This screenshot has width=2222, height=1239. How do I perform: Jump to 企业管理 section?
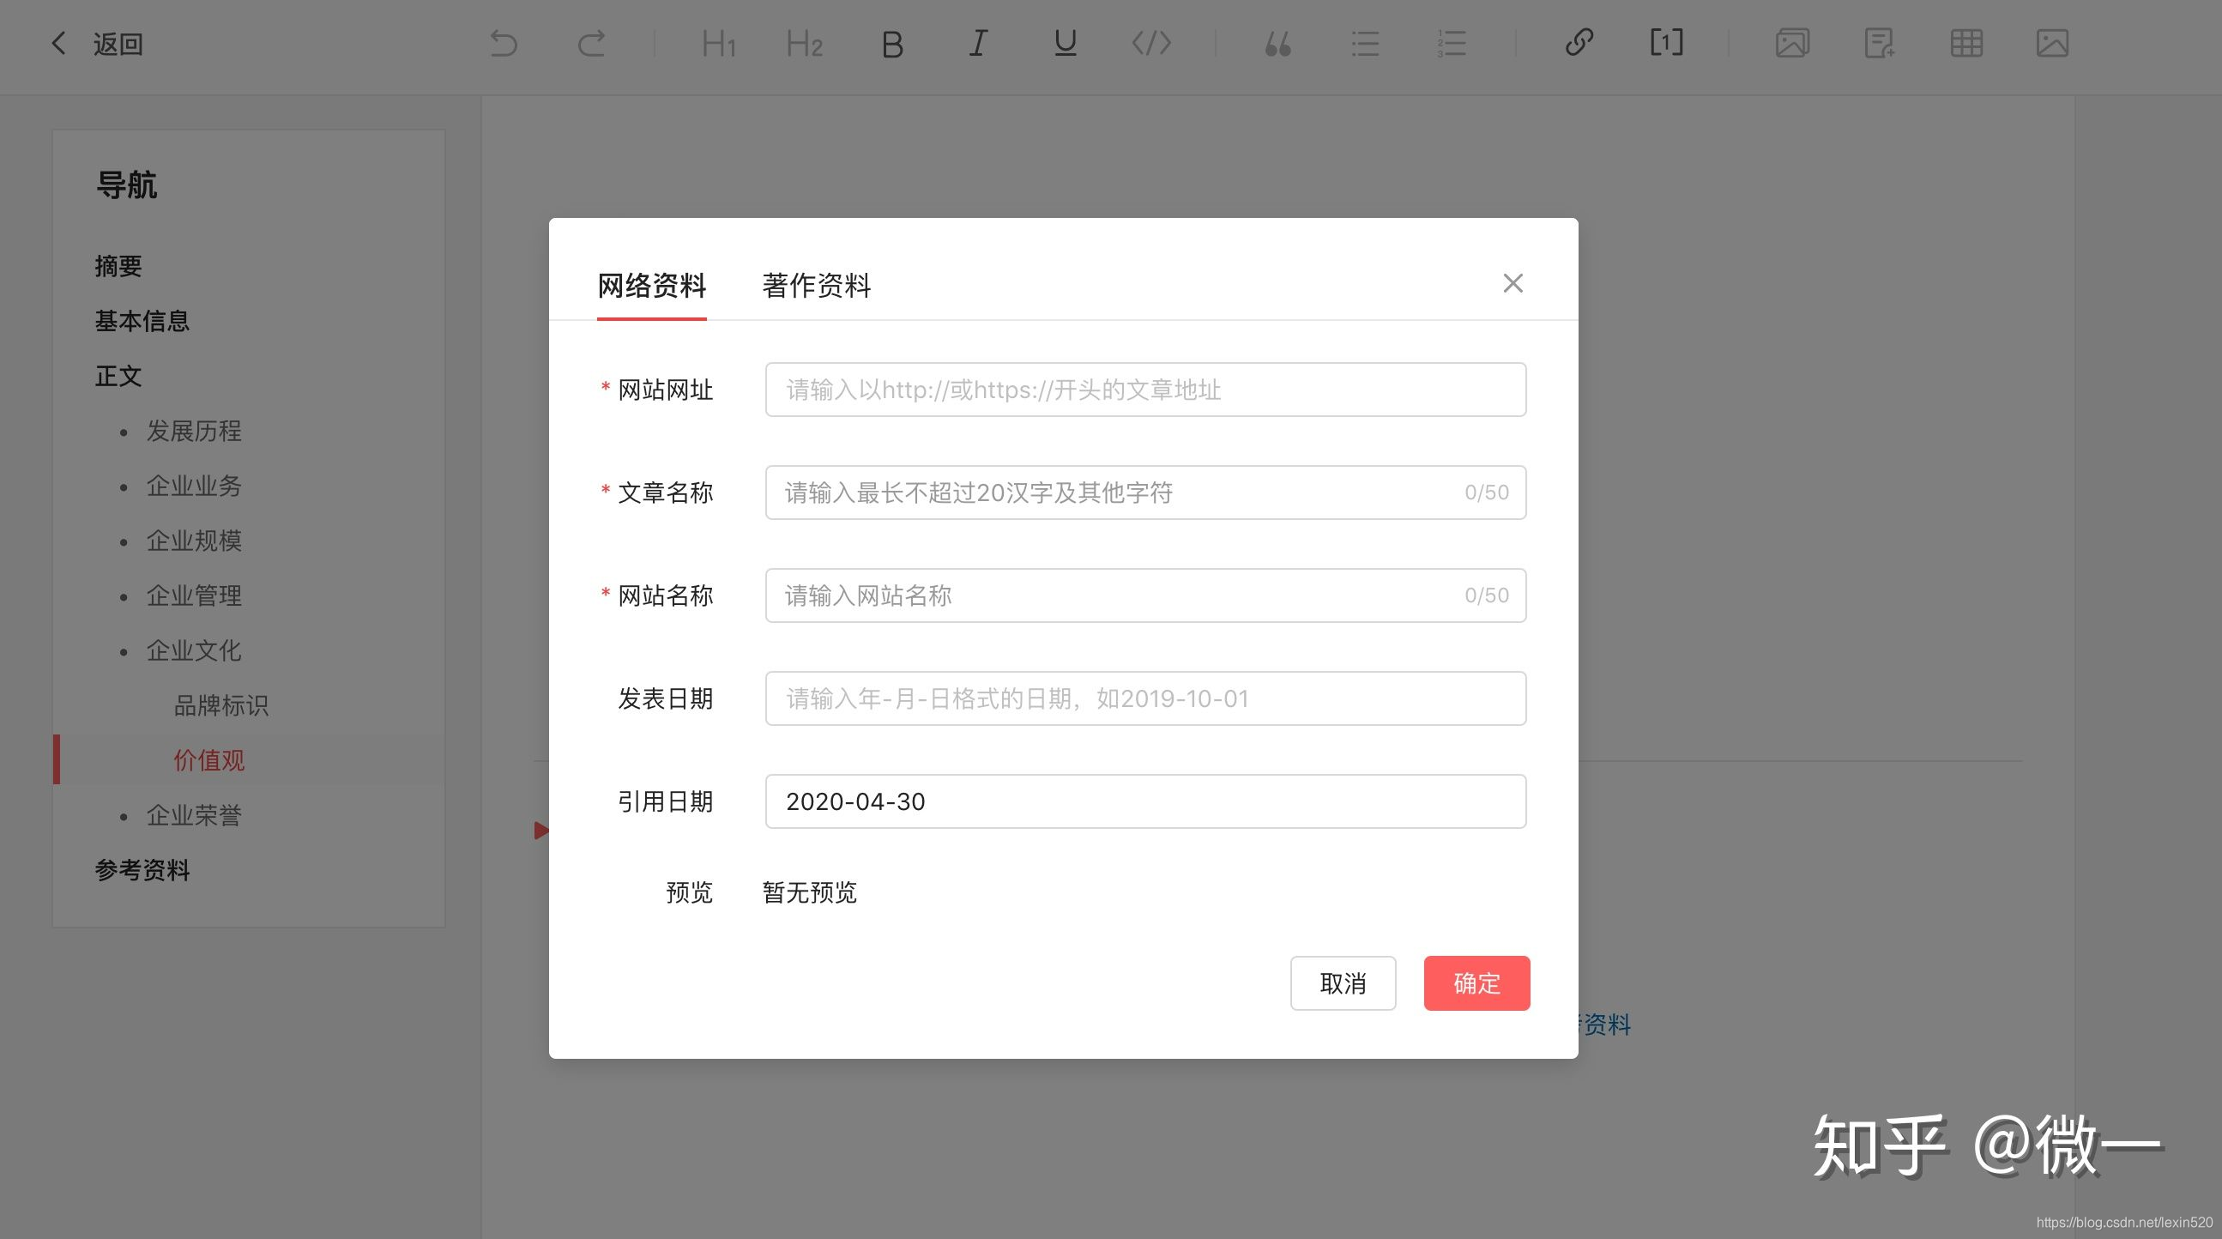tap(194, 595)
